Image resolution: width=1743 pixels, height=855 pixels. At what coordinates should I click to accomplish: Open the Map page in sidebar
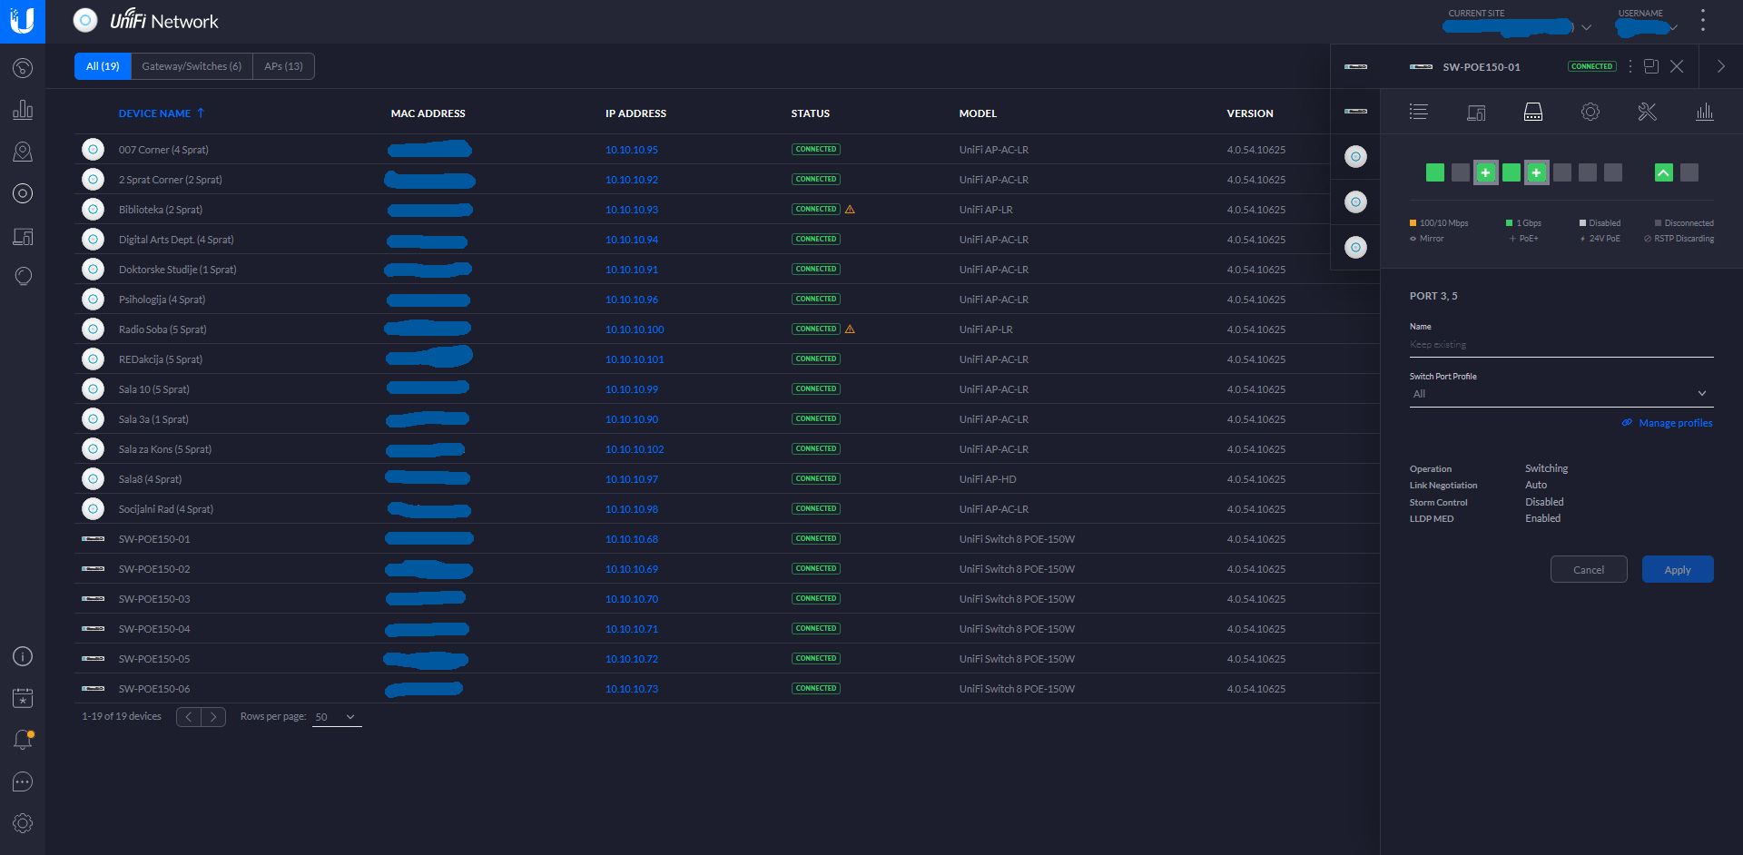pos(23,152)
